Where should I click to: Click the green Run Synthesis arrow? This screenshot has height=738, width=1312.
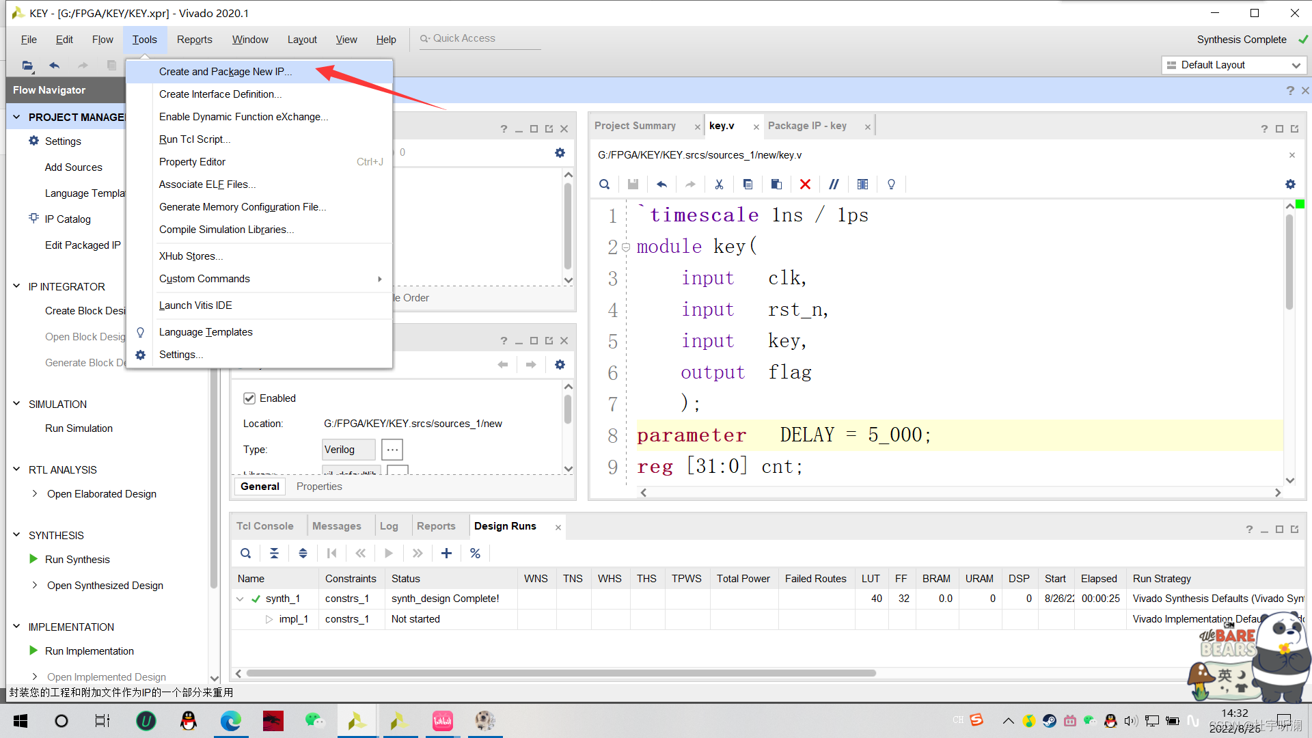[x=33, y=559]
